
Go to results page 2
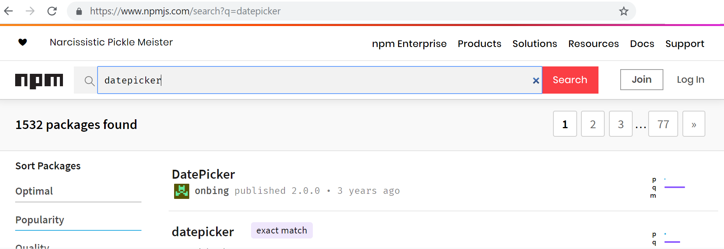[x=593, y=124]
